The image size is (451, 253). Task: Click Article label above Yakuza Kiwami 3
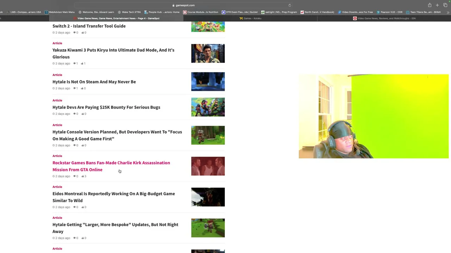click(x=57, y=43)
